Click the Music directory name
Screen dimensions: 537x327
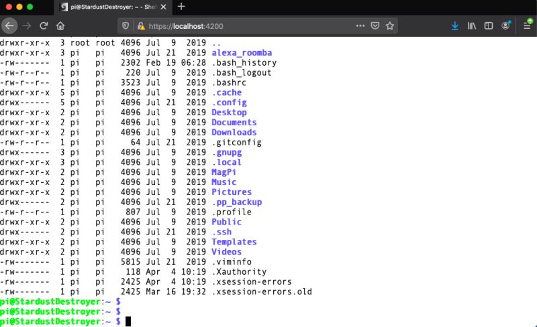tap(224, 182)
